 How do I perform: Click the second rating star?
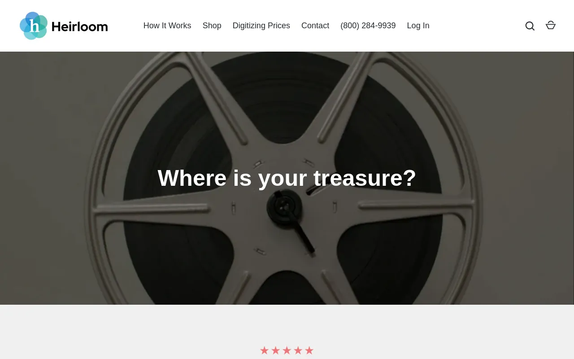tap(275, 350)
